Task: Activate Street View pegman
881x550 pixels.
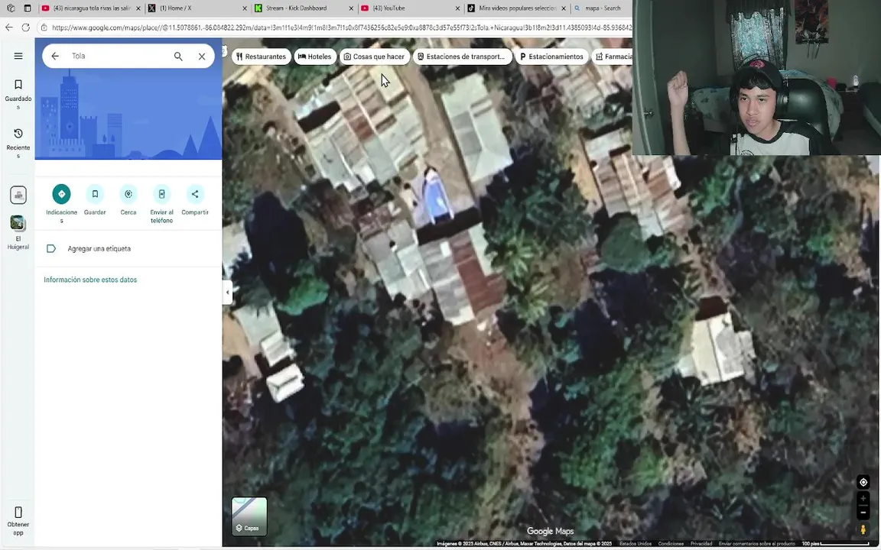Action: click(x=863, y=529)
